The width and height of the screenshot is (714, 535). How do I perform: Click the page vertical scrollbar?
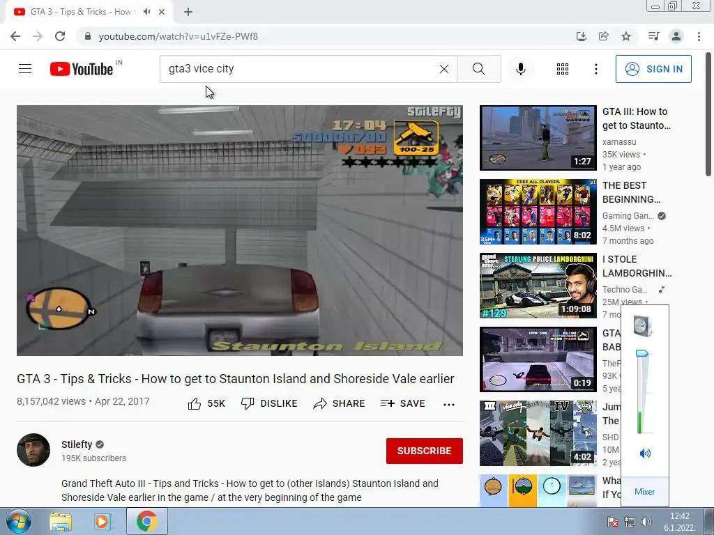point(708,115)
